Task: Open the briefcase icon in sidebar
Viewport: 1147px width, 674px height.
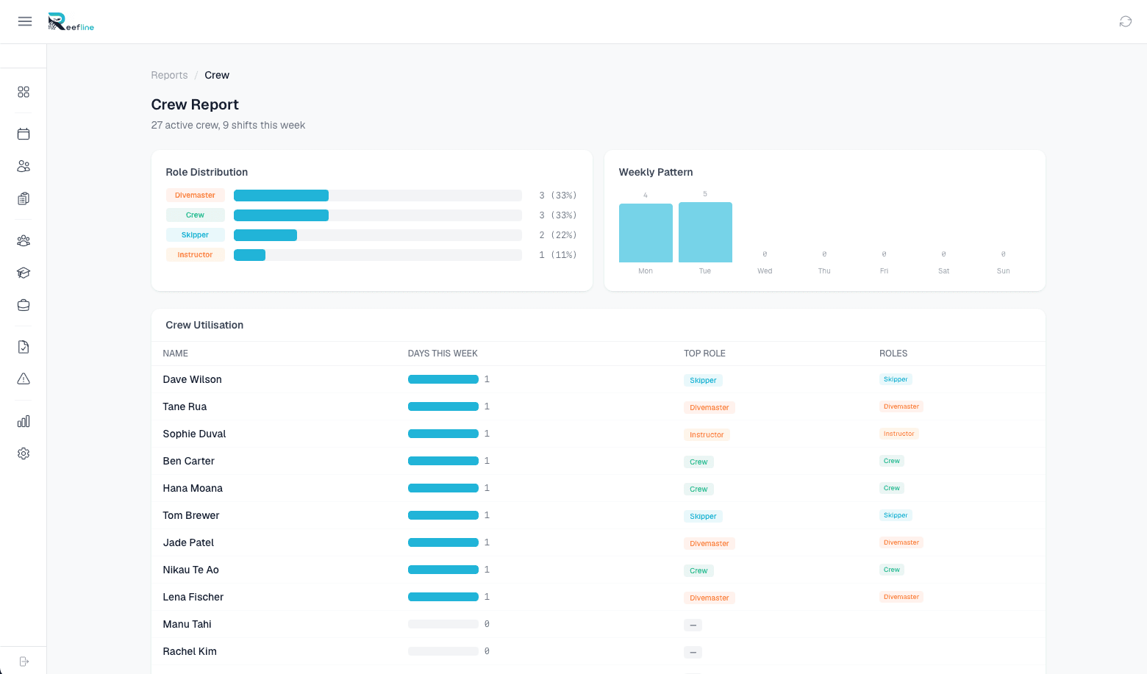Action: [x=24, y=305]
